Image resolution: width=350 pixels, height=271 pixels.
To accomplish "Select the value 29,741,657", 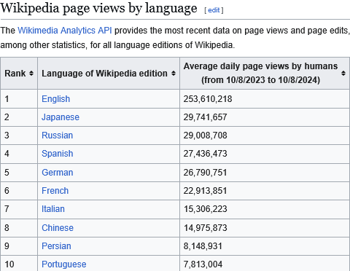I will (205, 117).
